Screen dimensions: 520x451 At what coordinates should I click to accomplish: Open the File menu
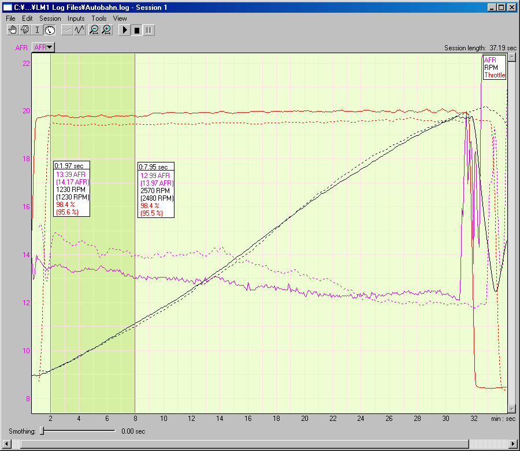pyautogui.click(x=10, y=19)
